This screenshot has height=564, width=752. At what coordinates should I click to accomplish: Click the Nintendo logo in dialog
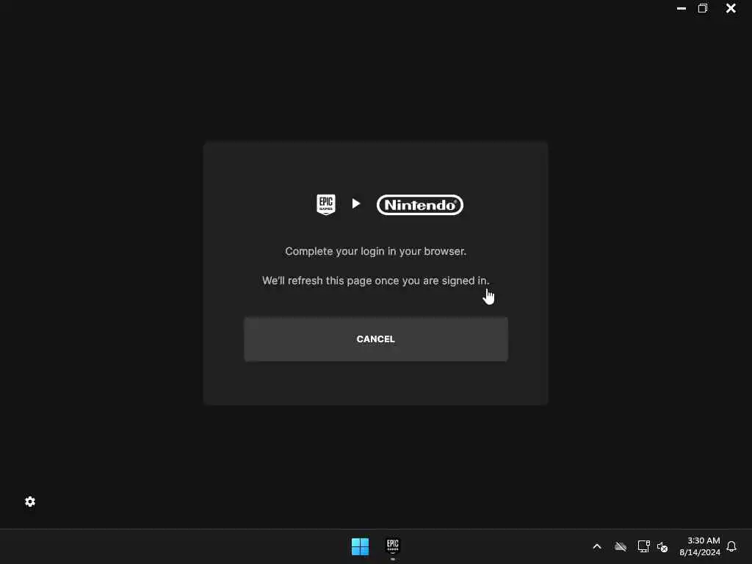coord(420,205)
